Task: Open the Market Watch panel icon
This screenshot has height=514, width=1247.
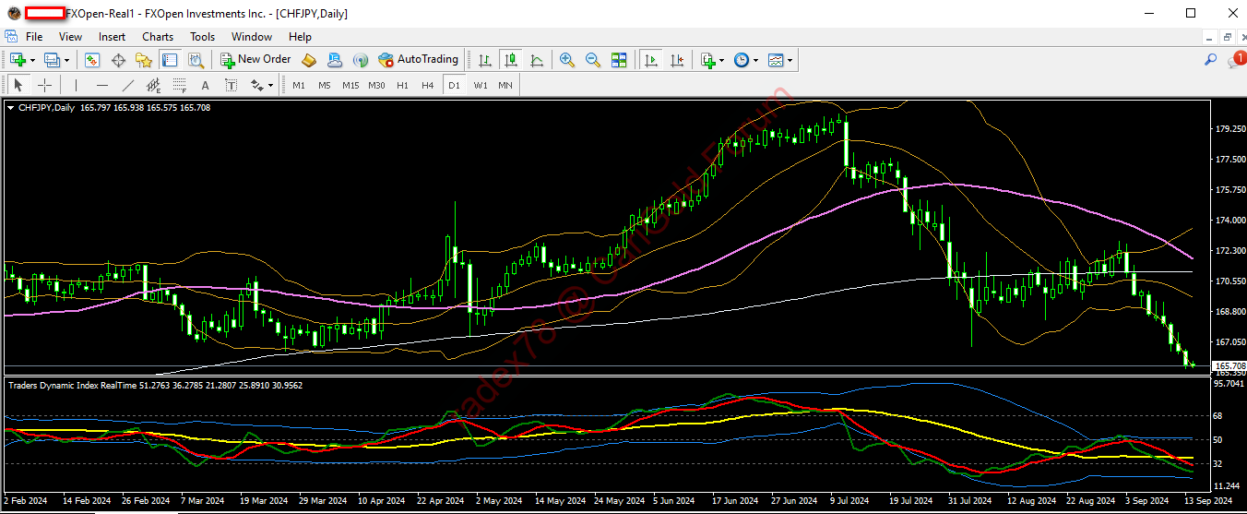Action: [x=92, y=60]
